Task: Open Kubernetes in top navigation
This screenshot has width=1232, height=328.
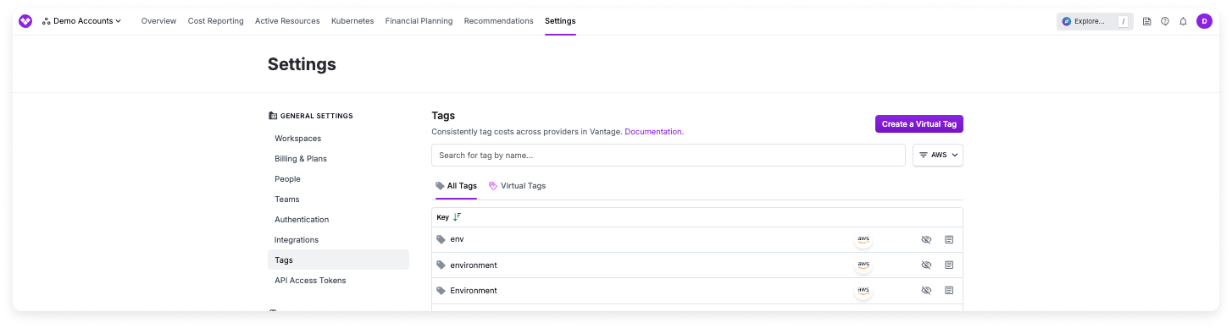Action: coord(352,21)
